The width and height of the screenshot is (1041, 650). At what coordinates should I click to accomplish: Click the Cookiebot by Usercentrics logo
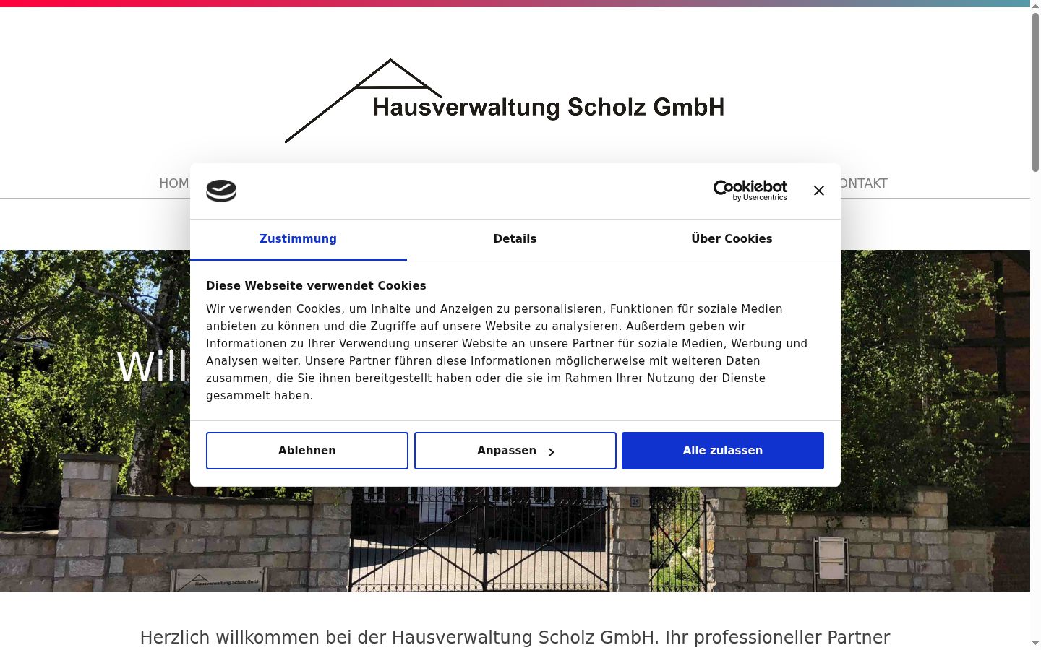point(750,191)
